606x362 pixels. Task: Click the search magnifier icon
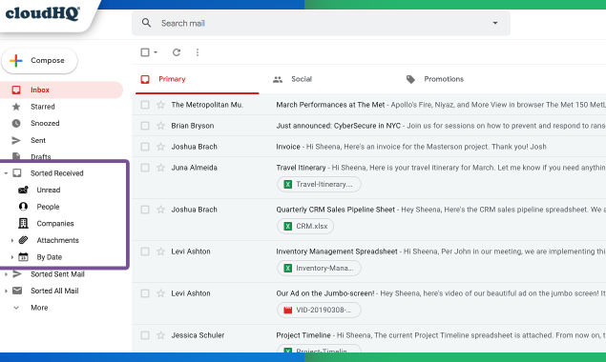[146, 23]
